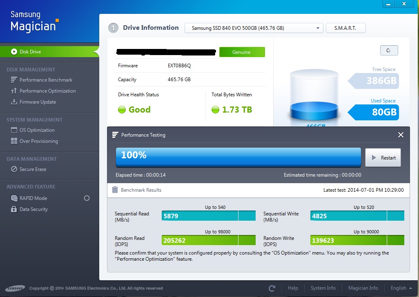The height and width of the screenshot is (297, 419).
Task: Close the Performance Testing panel
Action: click(x=401, y=135)
